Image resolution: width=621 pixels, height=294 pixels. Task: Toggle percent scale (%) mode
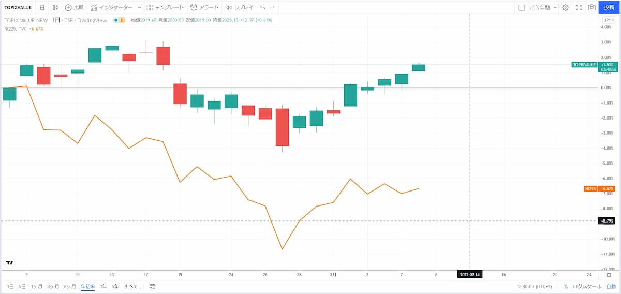coord(566,286)
